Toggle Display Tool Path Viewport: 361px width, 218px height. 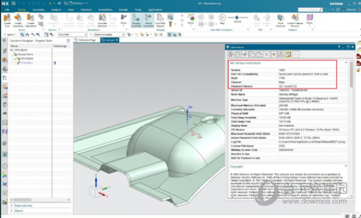coord(137,20)
